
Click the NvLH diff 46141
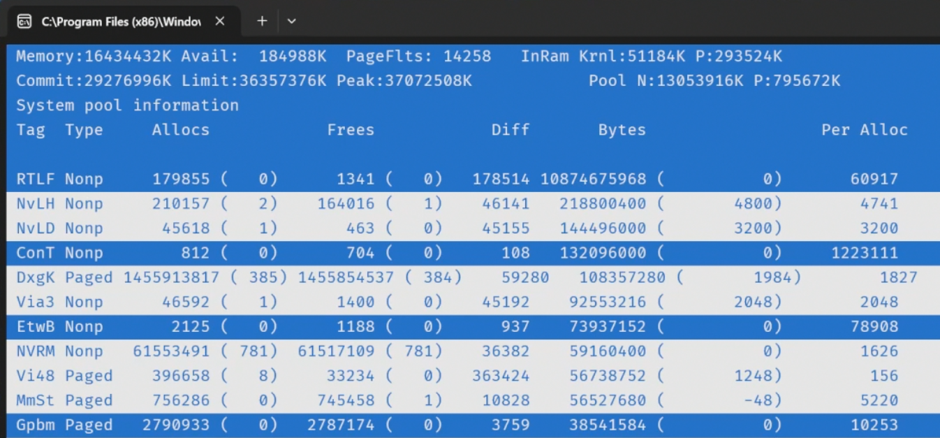(506, 204)
